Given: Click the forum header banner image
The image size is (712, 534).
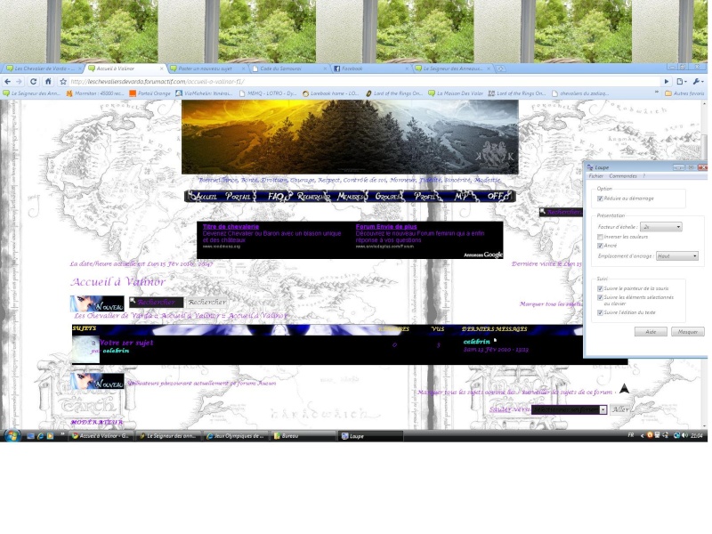Looking at the screenshot, I should [350, 137].
